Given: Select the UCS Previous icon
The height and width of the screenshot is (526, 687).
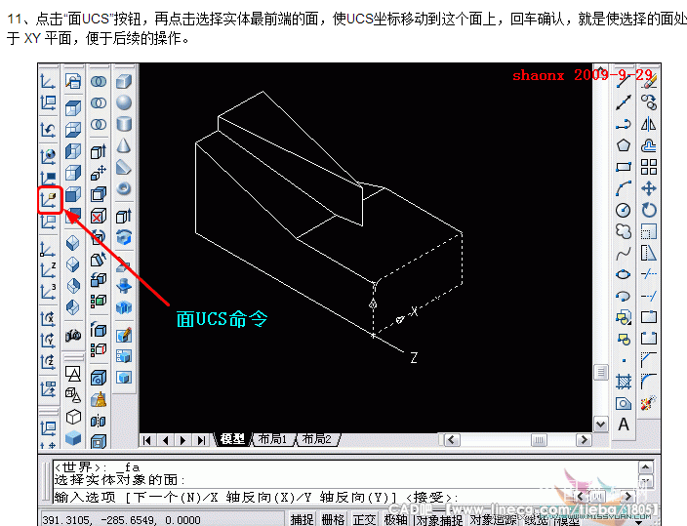Looking at the screenshot, I should pyautogui.click(x=48, y=131).
